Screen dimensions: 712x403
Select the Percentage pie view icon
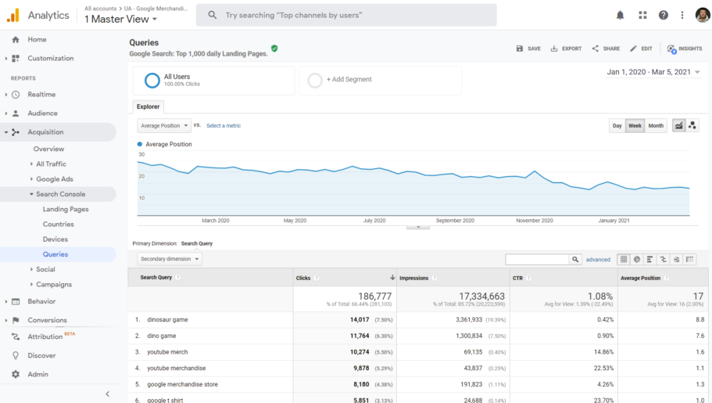(637, 259)
